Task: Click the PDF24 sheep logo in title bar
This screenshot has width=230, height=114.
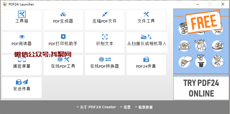Action: tap(5, 4)
